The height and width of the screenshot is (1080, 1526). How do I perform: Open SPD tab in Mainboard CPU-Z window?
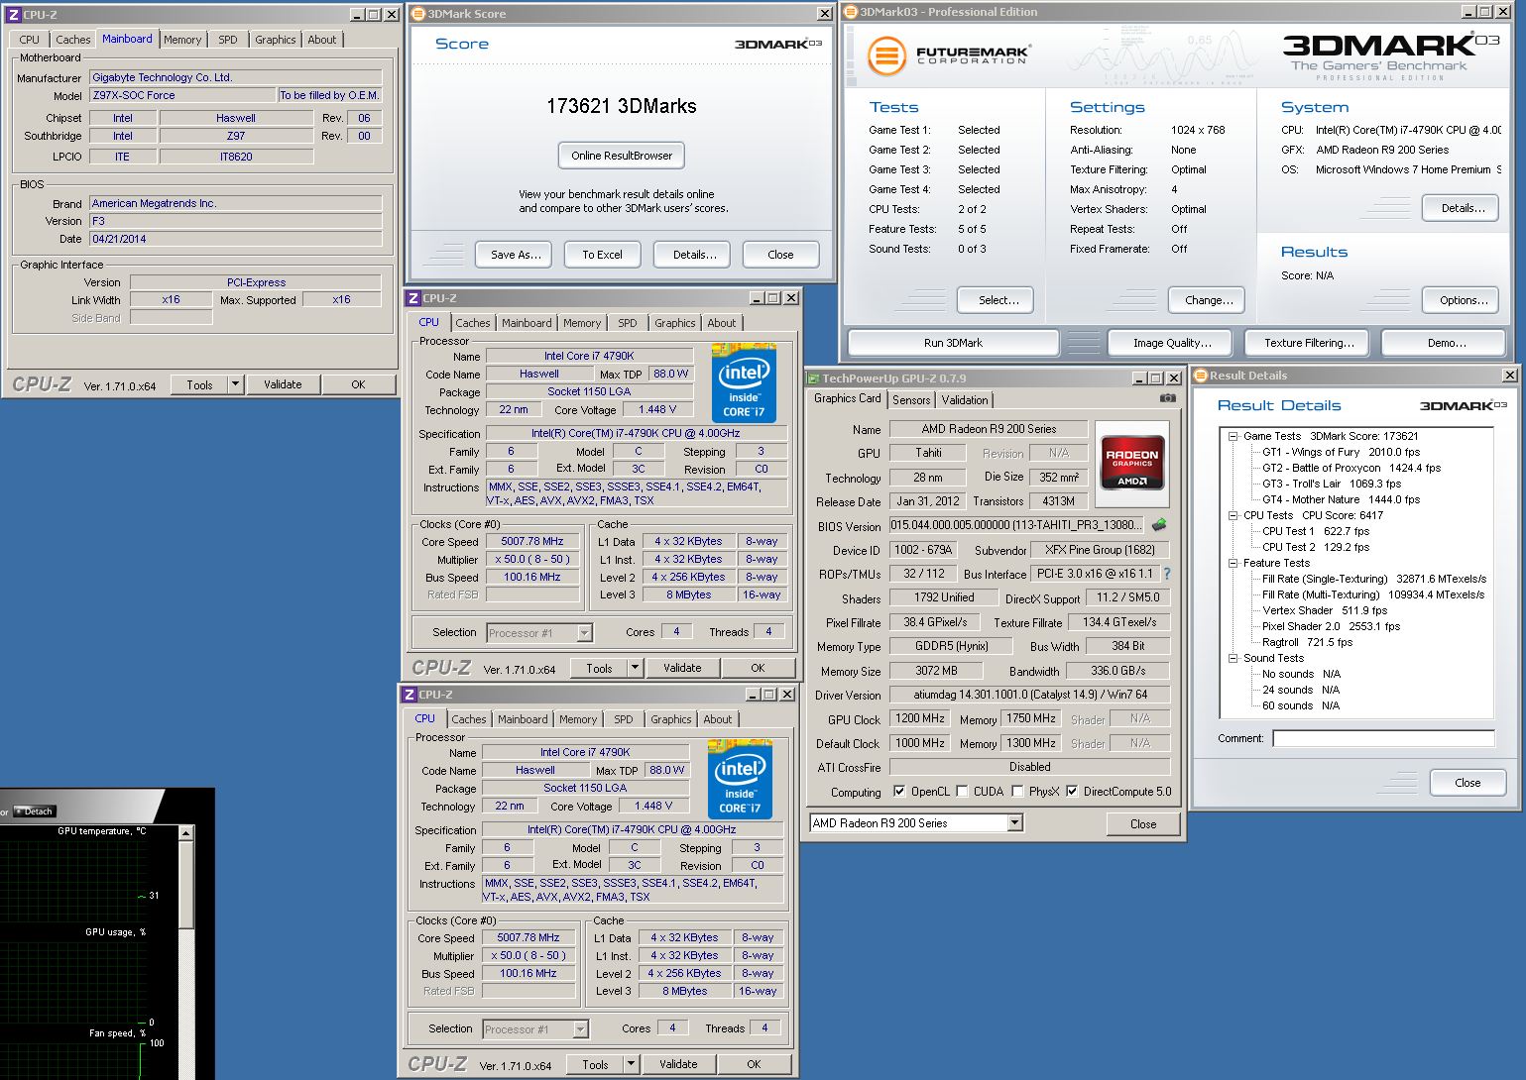pos(228,40)
